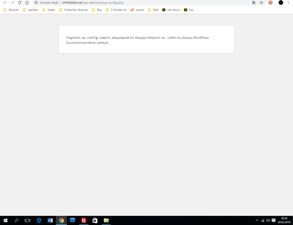
Task: Open İçerikleri bookmarks folder
Action: coord(31,10)
